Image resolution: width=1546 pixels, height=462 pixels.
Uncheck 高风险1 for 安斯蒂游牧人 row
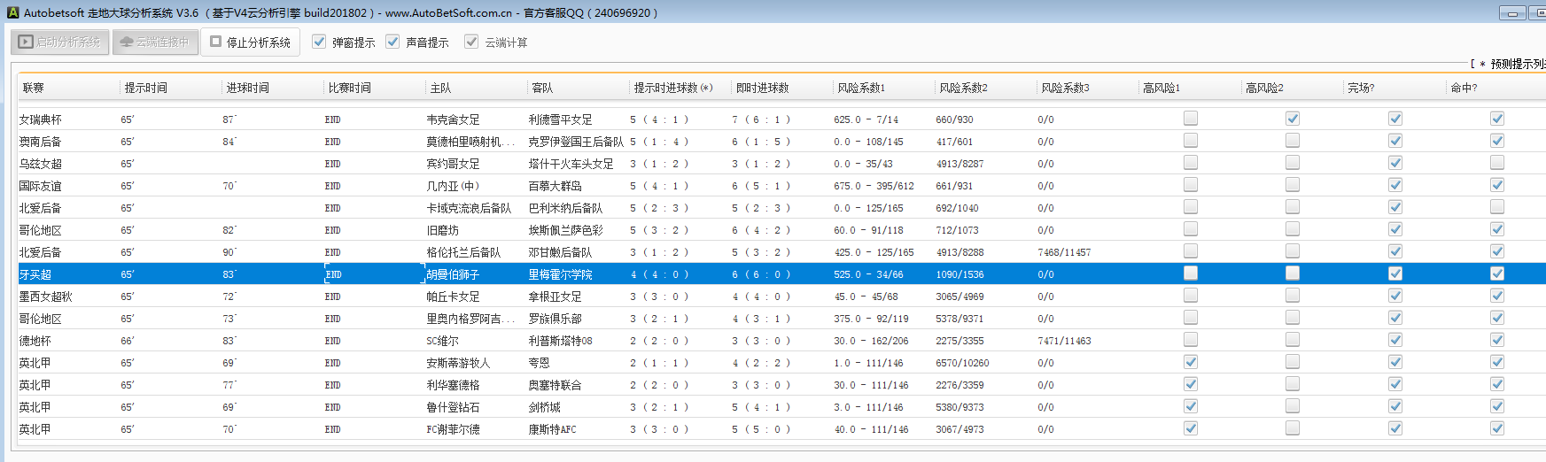coord(1191,362)
